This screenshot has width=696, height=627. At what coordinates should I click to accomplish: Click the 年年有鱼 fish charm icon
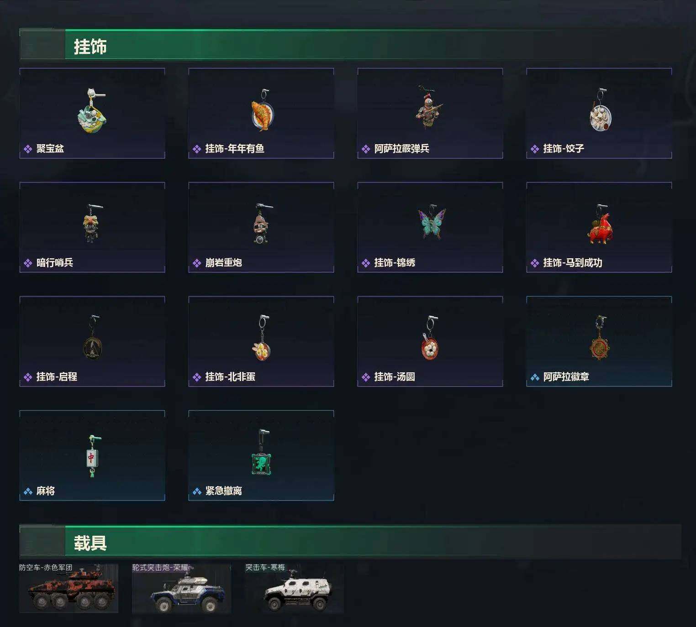coord(262,110)
